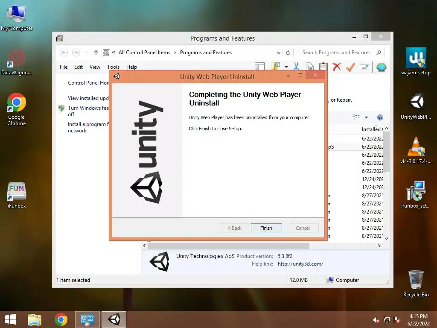
Task: Click the folder options toolbar icon
Action: click(276, 66)
